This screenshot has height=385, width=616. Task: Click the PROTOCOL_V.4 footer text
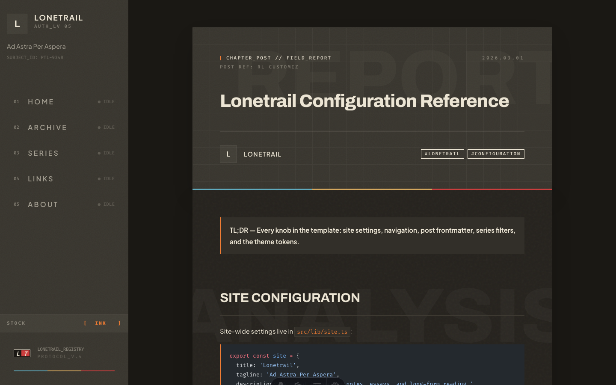59,357
